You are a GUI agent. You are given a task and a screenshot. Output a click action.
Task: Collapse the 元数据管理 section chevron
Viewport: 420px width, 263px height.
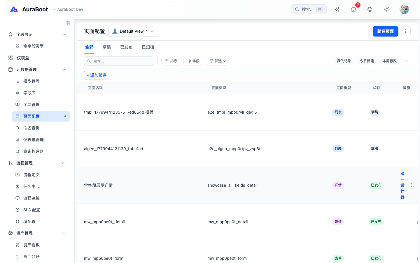point(64,70)
